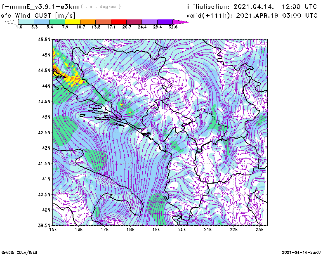Image resolution: width=330 pixels, height=255 pixels.
Task: Click the deep violet legend swatch
Action: (x=165, y=22)
